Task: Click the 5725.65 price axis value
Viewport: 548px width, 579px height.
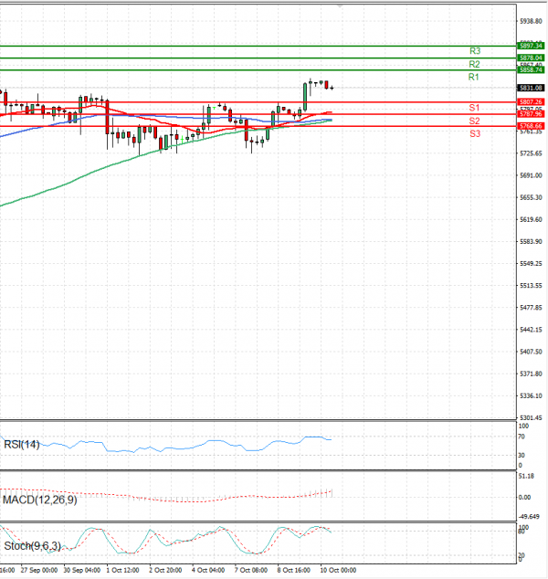Action: pos(531,153)
